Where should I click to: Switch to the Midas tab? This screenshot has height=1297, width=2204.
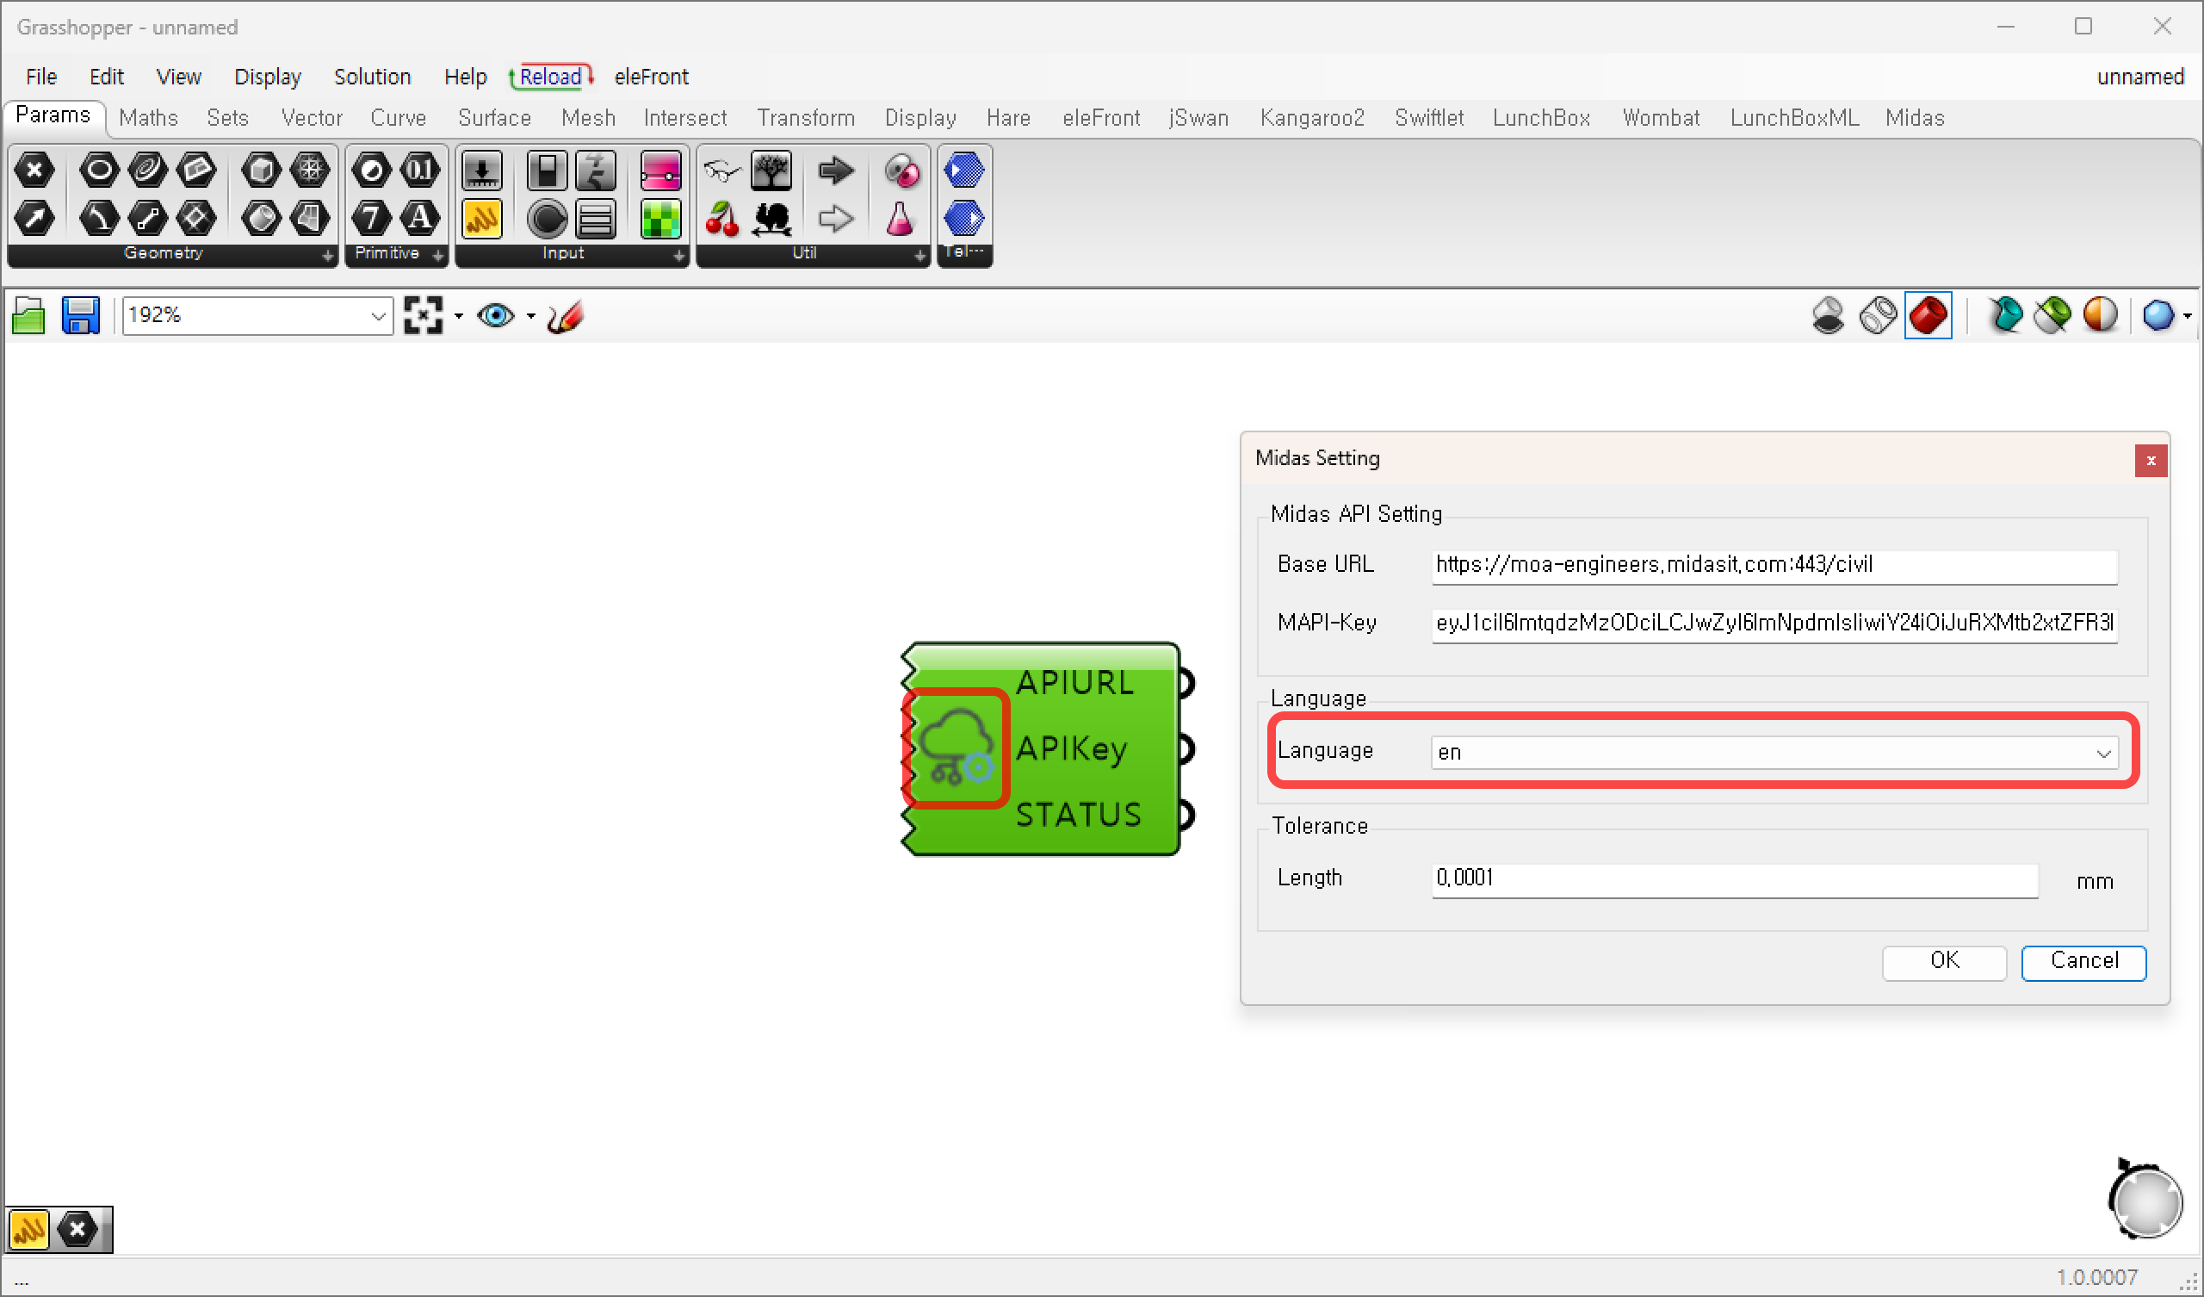point(1915,117)
